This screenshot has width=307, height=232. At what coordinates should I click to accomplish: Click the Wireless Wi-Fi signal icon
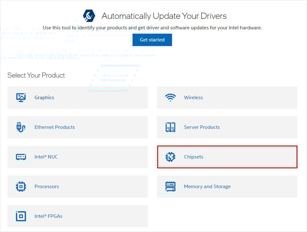click(170, 98)
